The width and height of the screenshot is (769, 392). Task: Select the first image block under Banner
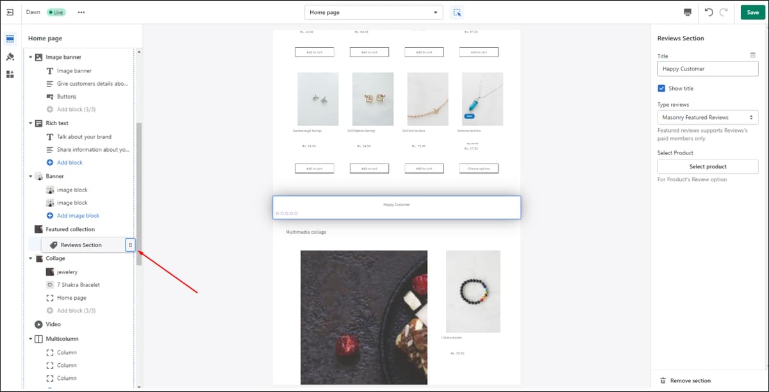(72, 190)
